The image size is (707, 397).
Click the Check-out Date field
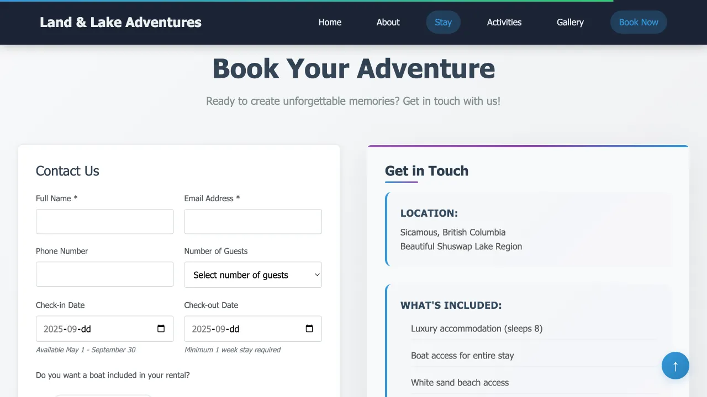pos(243,329)
